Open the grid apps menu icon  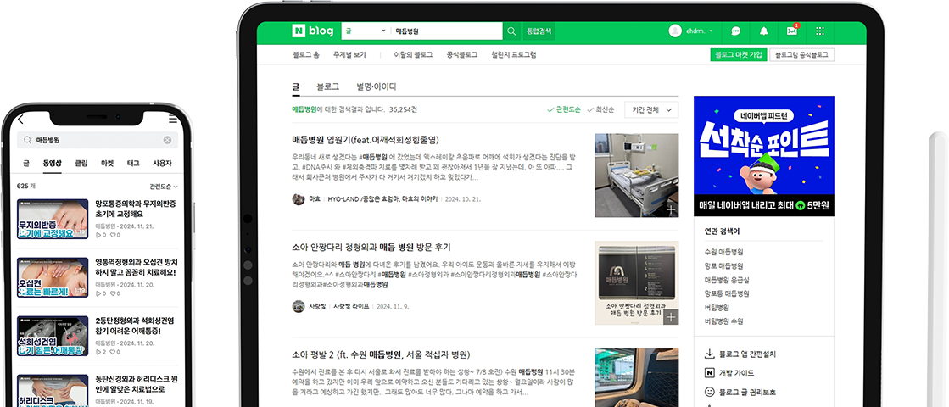point(819,31)
